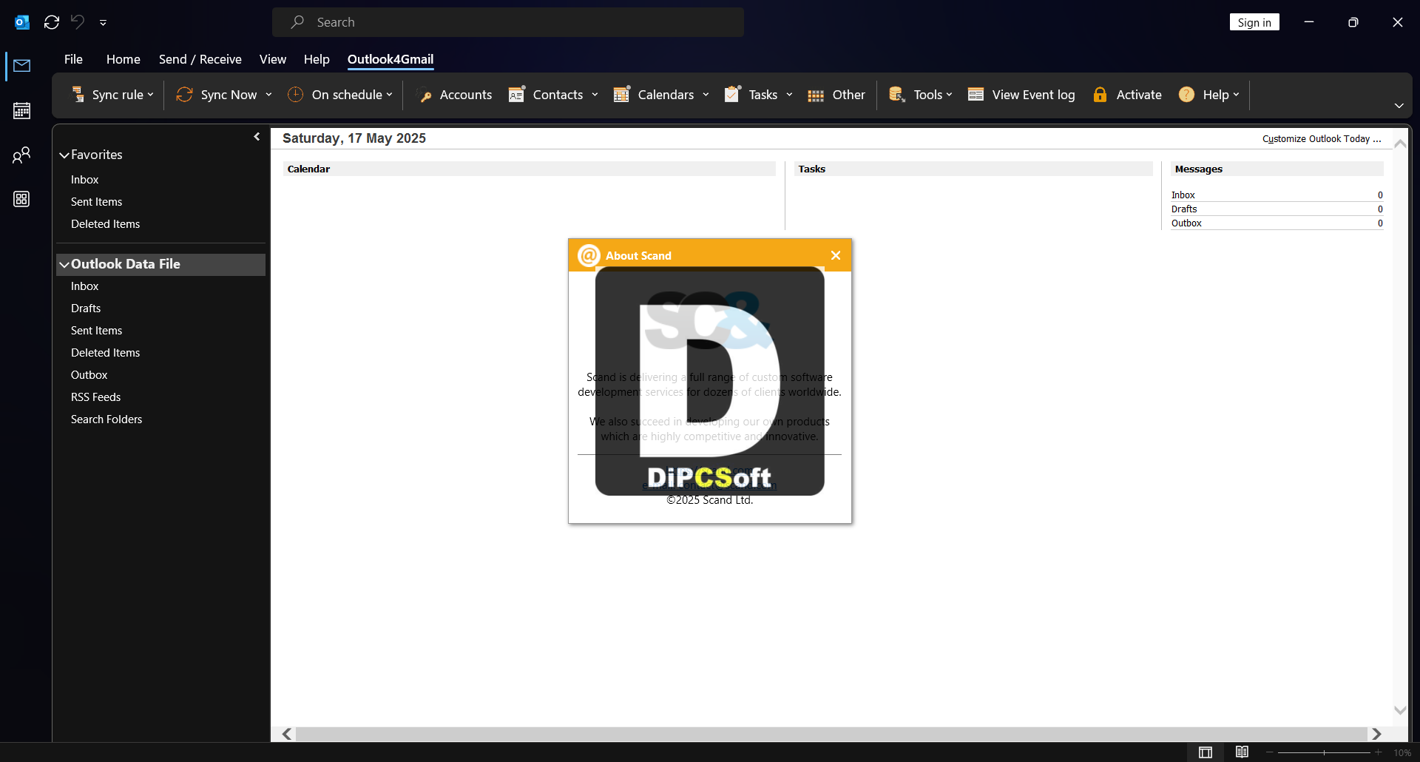Expand Sync Now dropdown arrow

tap(268, 95)
